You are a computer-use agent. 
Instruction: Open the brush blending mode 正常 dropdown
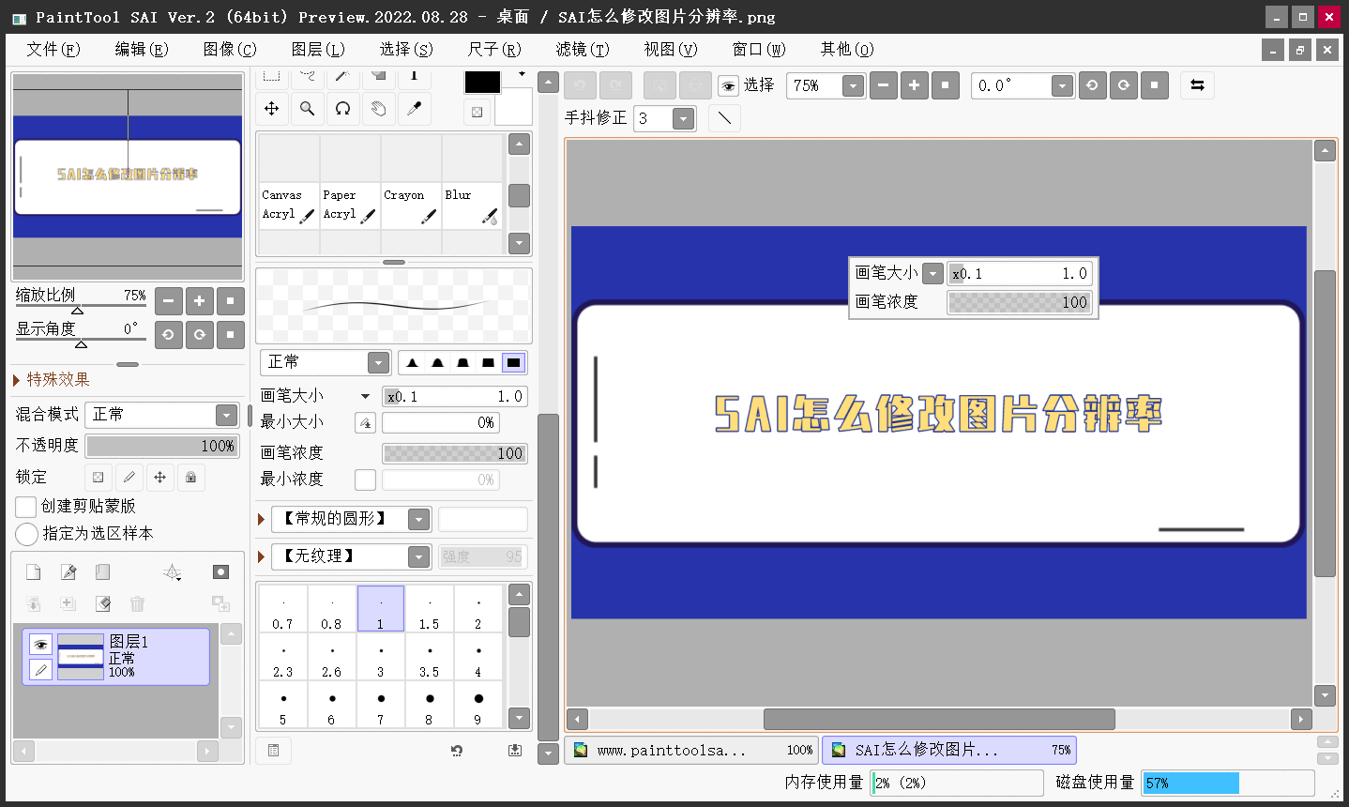[x=378, y=362]
